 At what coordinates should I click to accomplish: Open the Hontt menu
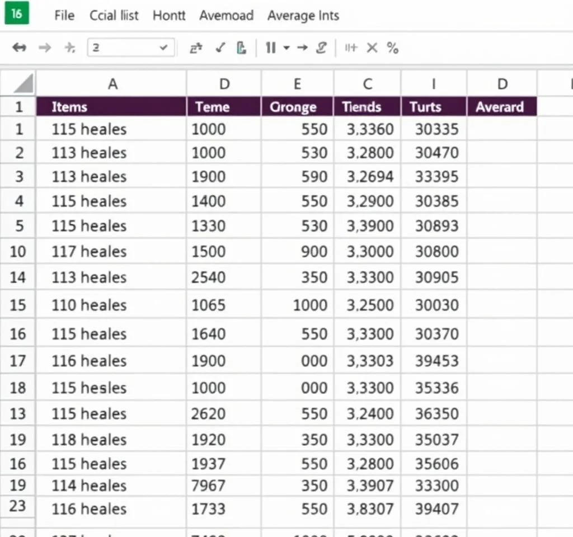pos(169,15)
